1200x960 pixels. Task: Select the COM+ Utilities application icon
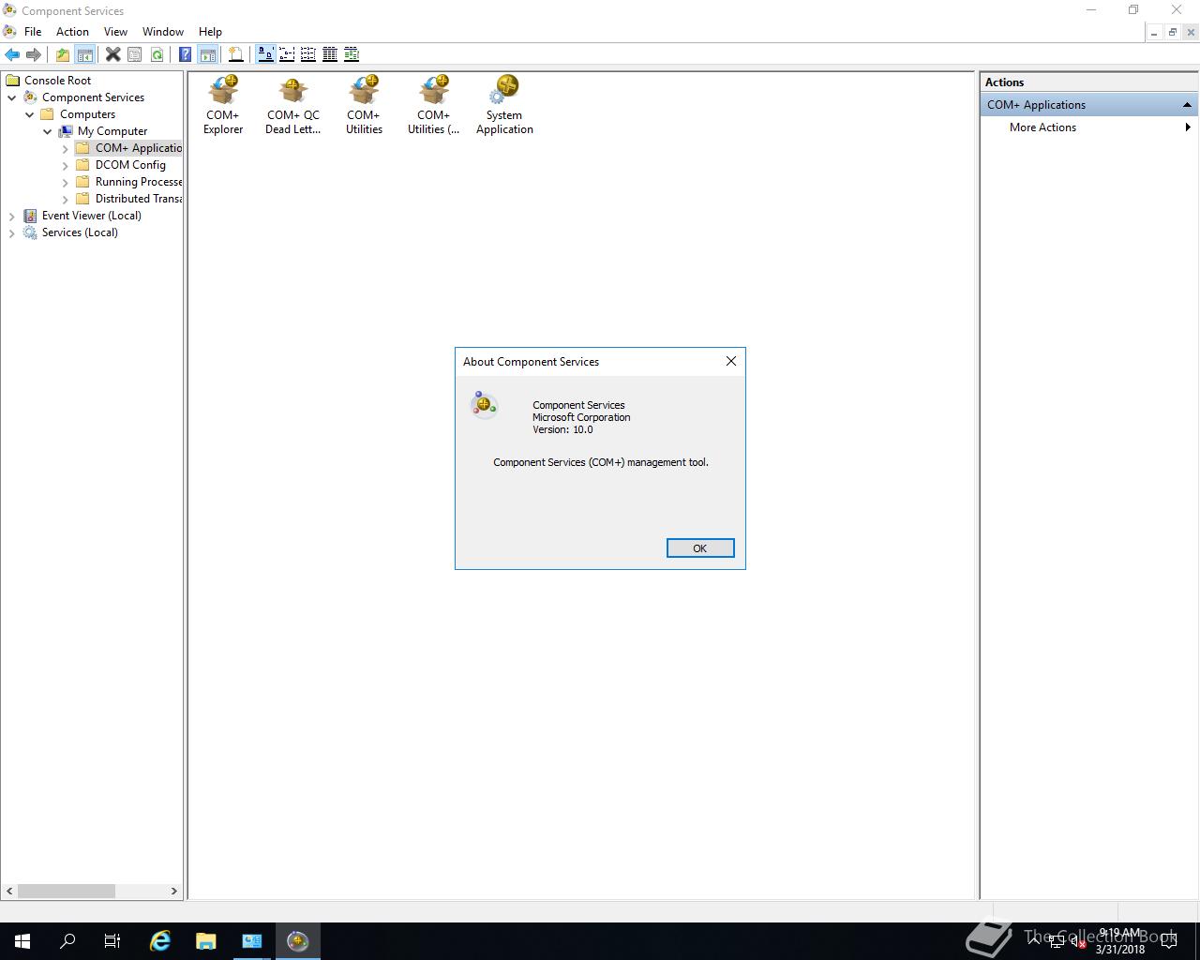364,105
